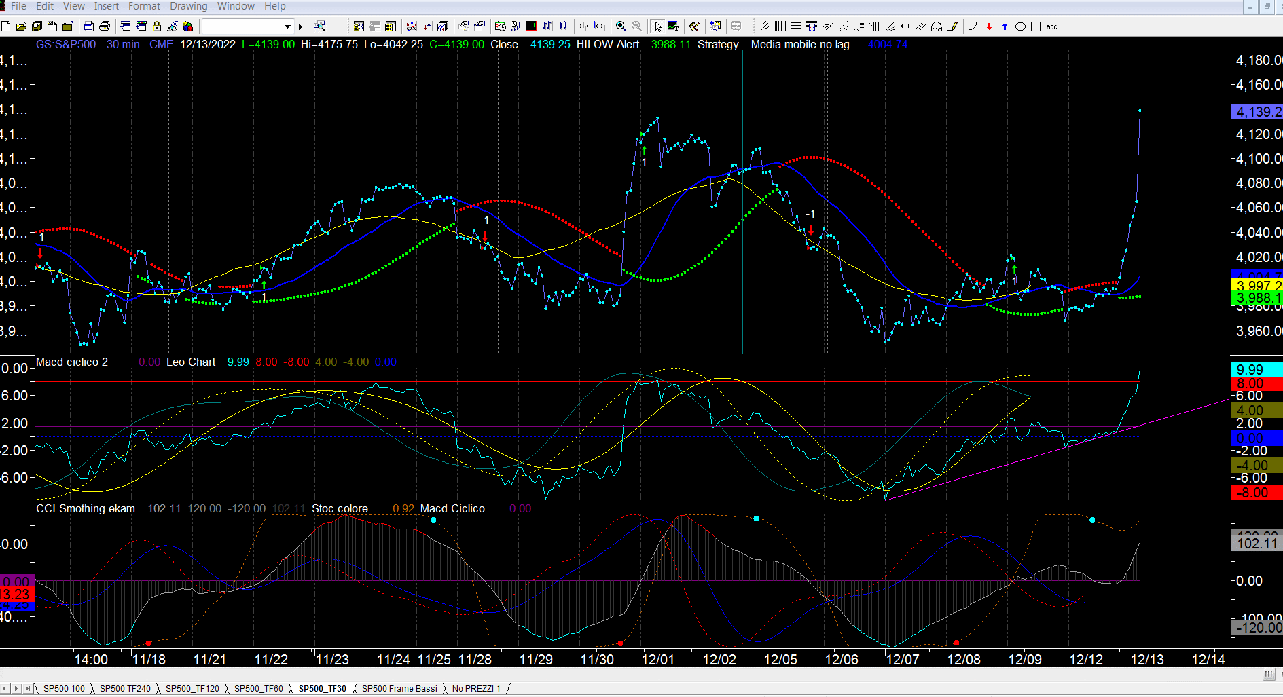This screenshot has width=1283, height=697.
Task: Click the Media mobile no lag label
Action: [x=800, y=44]
